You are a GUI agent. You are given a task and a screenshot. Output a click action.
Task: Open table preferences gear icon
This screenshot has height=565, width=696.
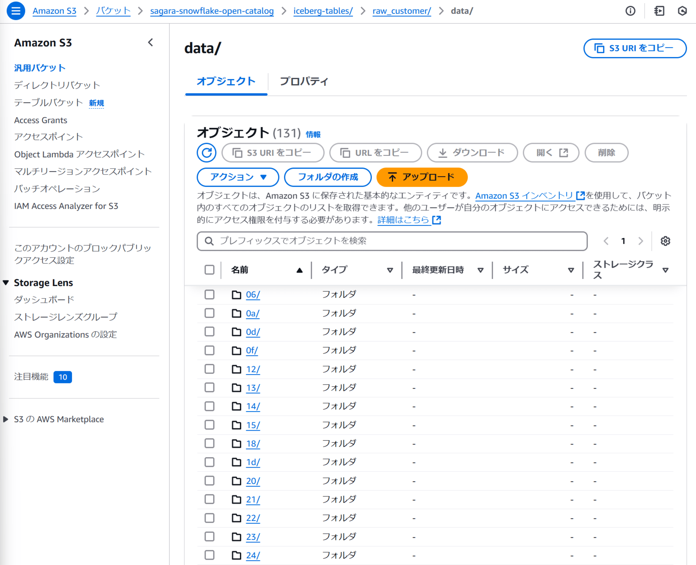pos(665,241)
